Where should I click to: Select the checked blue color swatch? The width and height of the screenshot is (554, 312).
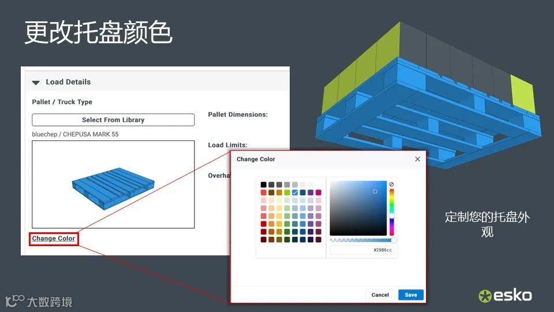(295, 192)
